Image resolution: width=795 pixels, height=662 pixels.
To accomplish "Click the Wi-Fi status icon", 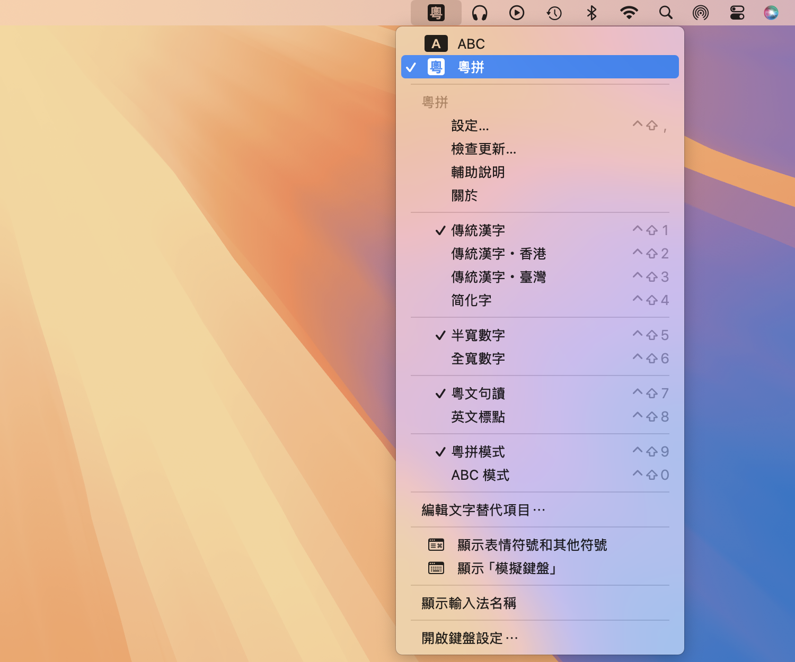I will tap(629, 13).
